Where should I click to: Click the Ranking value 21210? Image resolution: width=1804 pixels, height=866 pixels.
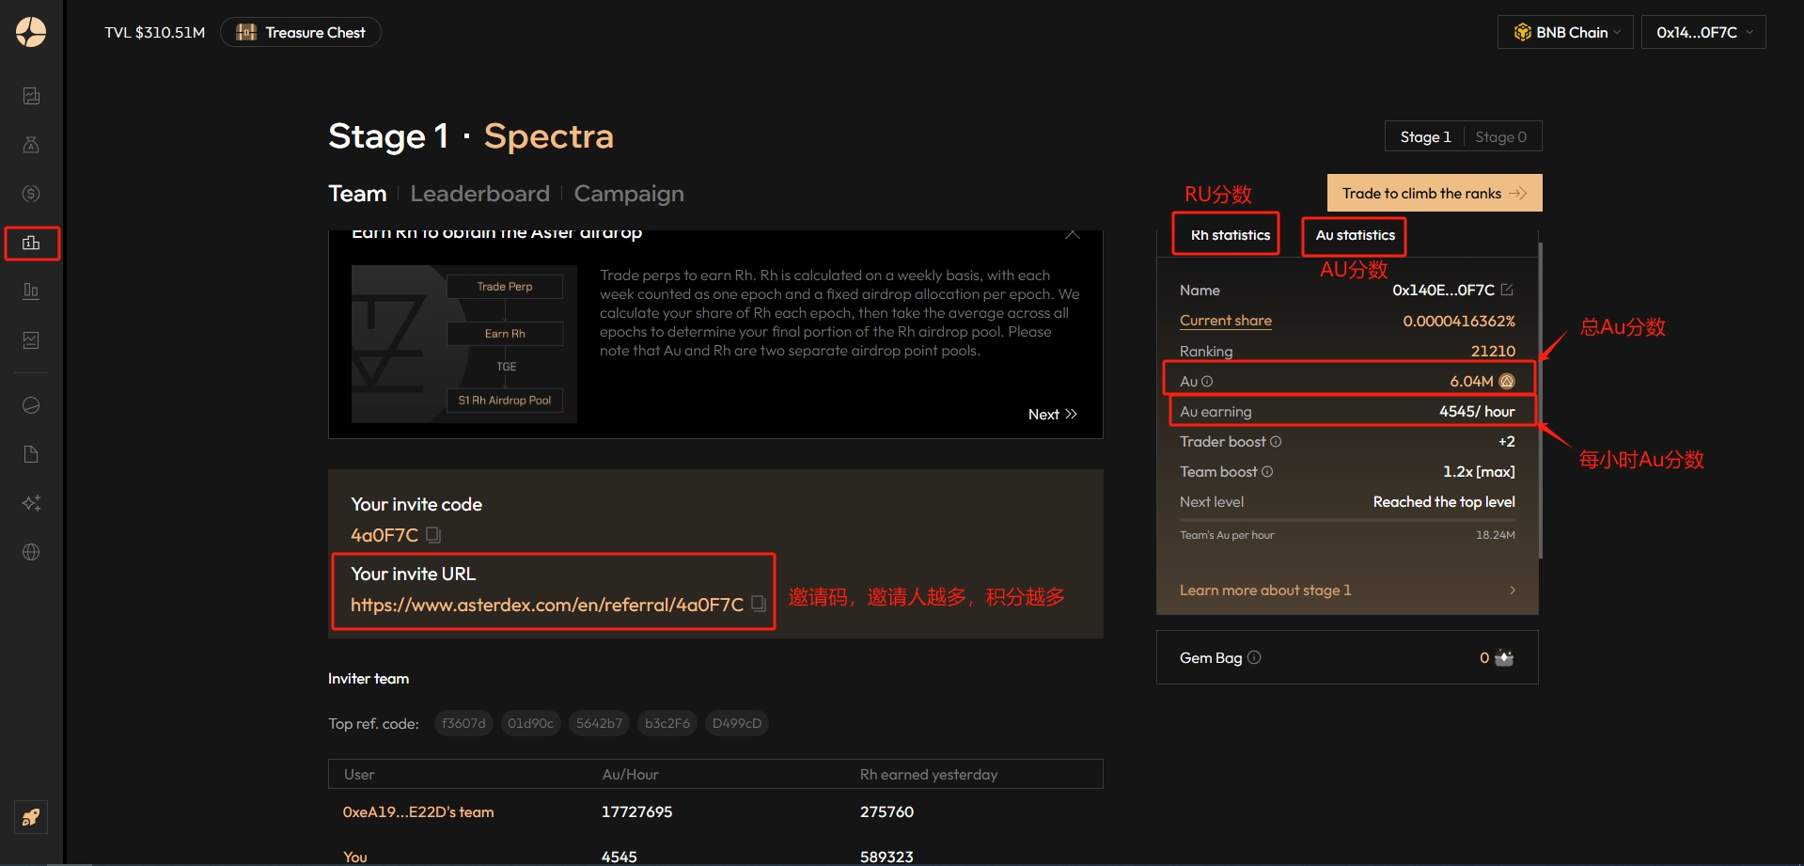[1493, 351]
